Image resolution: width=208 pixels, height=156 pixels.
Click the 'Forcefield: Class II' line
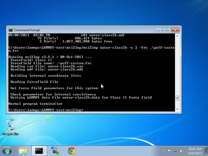(x=31, y=60)
